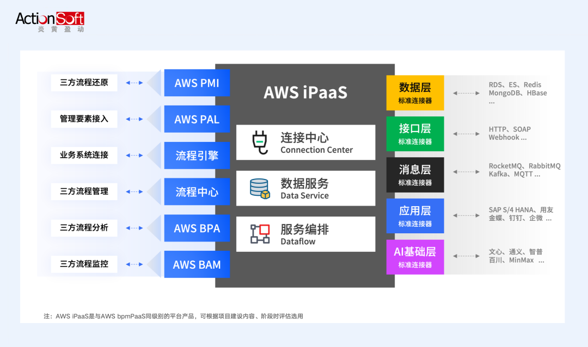Select the AWS PMI block
This screenshot has height=347, width=588.
click(197, 83)
